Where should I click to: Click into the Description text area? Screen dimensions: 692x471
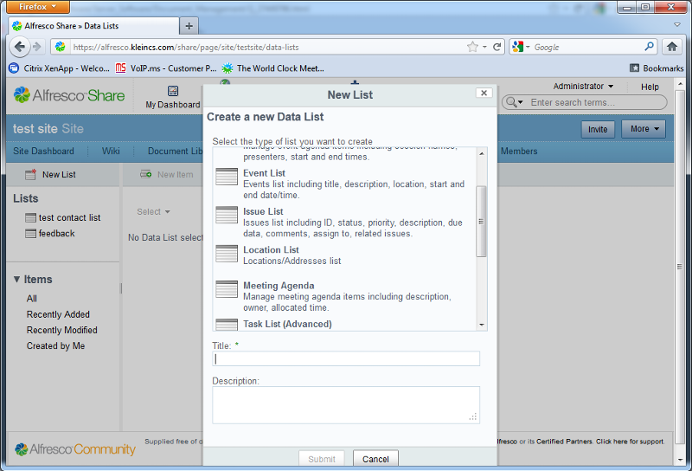pos(346,405)
